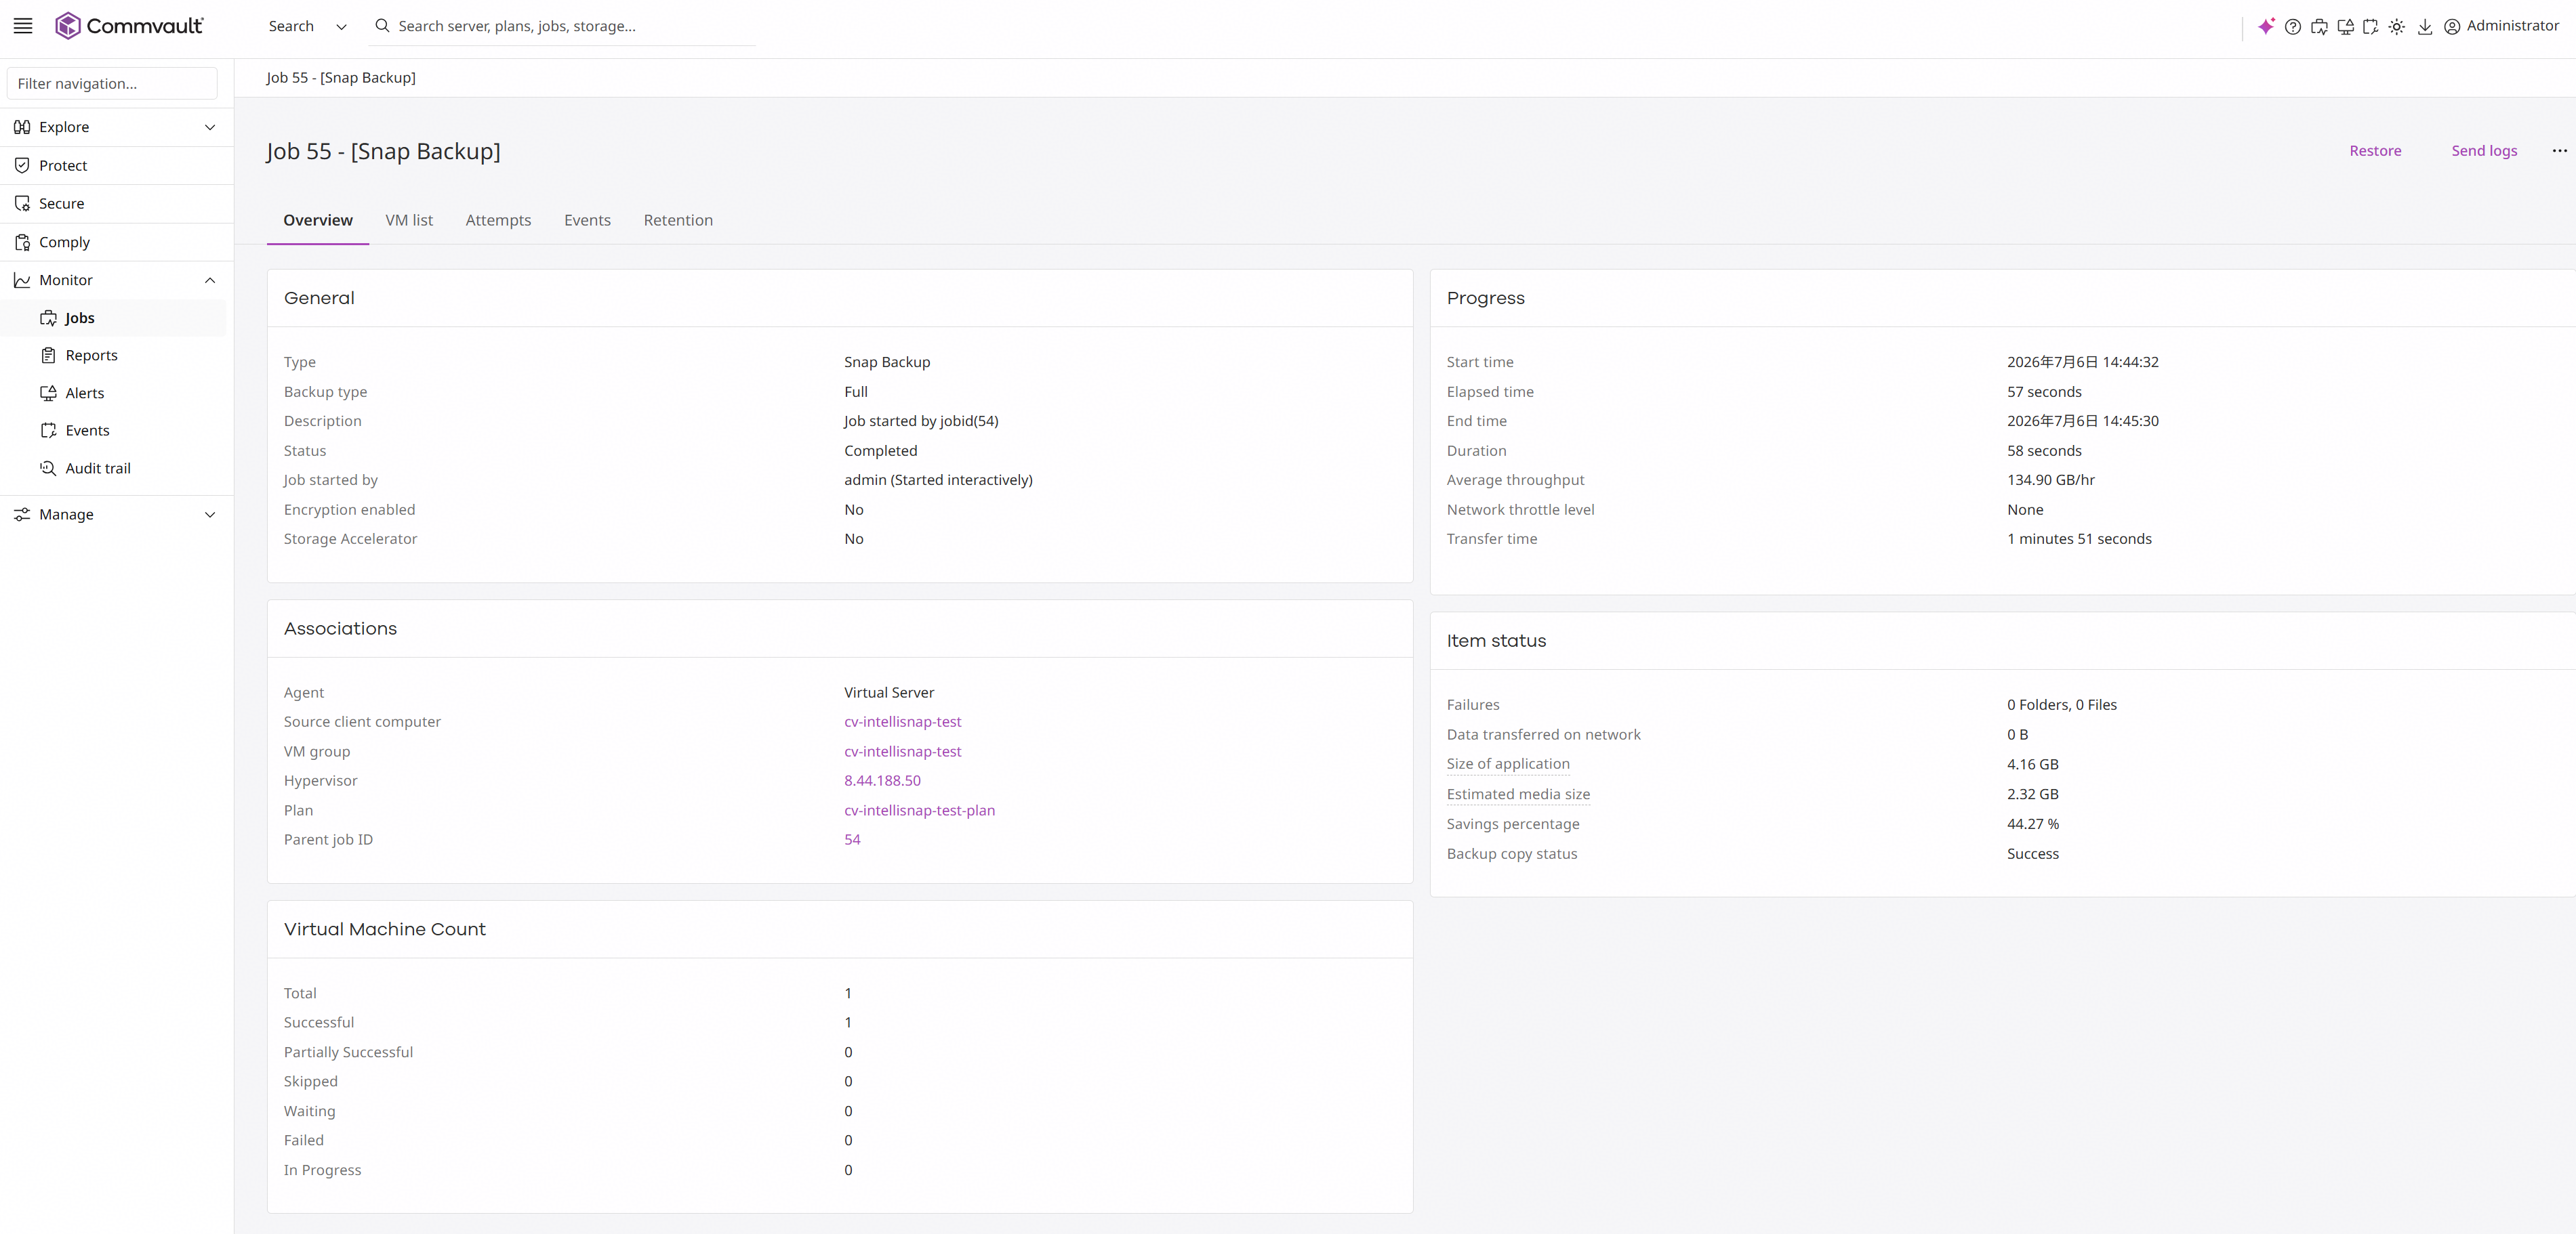2576x1234 pixels.
Task: Click the download arrow icon in header
Action: [2425, 27]
